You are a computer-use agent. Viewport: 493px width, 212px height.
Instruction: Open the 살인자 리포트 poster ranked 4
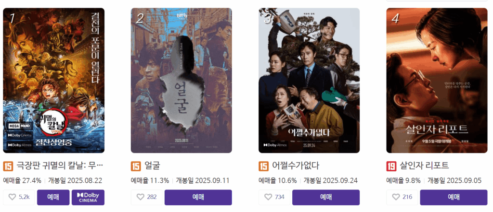tap(437, 81)
